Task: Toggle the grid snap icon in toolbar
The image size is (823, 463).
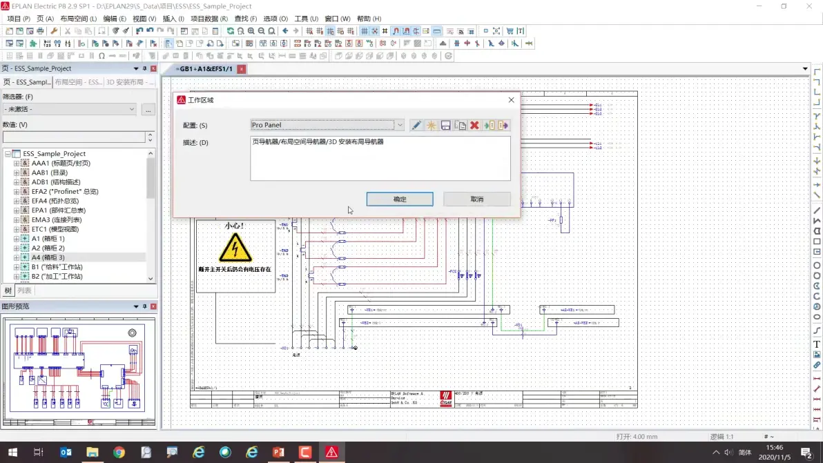Action: 375,31
